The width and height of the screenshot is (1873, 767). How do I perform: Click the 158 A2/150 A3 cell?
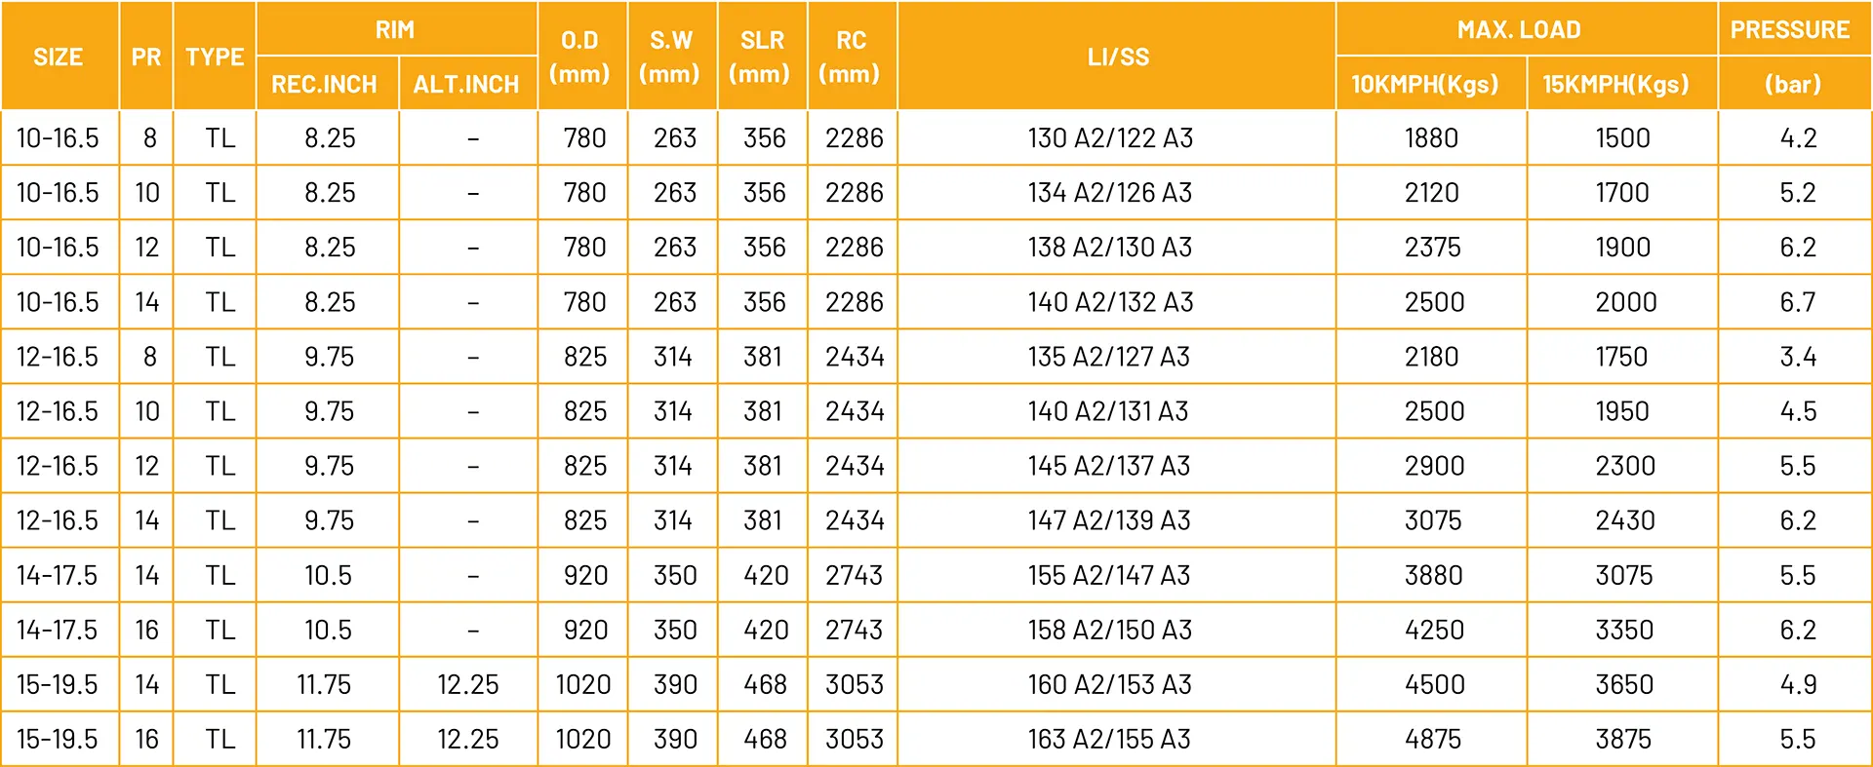tap(1109, 631)
